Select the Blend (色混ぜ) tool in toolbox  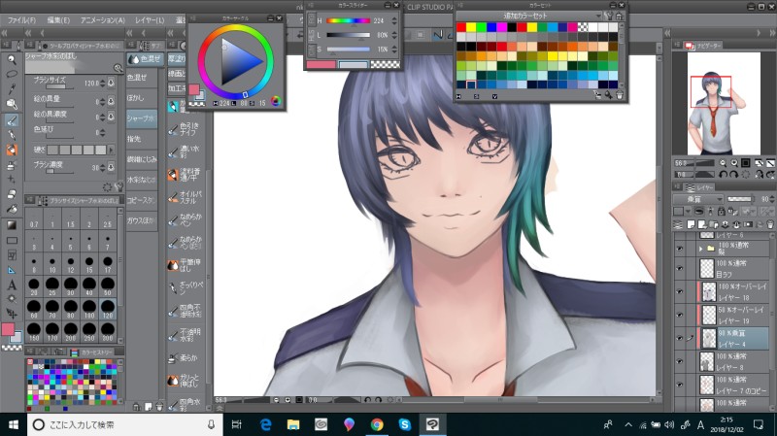tap(12, 119)
